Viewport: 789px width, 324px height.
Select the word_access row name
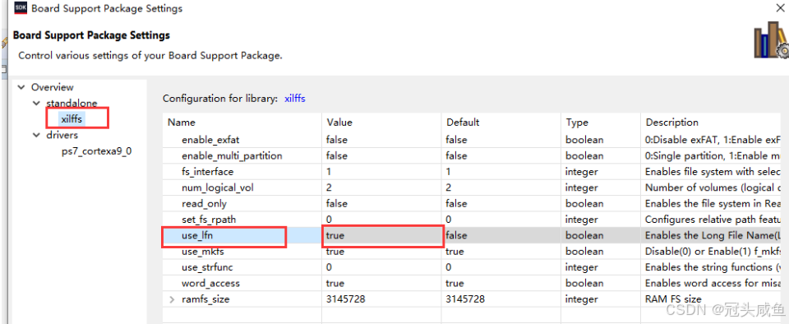210,283
